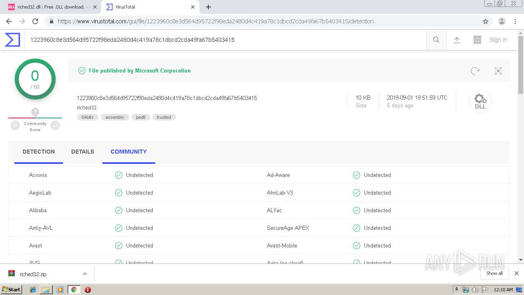
Task: Open the Chrome profile avatar icon
Action: (502, 21)
